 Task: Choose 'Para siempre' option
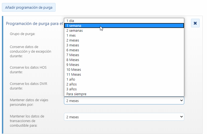tap(124, 94)
